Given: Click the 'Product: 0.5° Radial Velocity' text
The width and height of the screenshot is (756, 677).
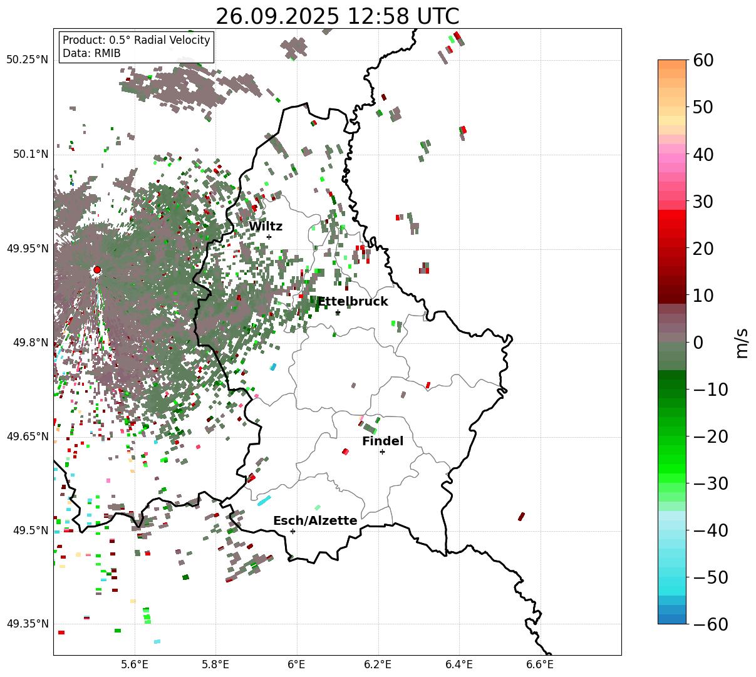Looking at the screenshot, I should tap(137, 40).
